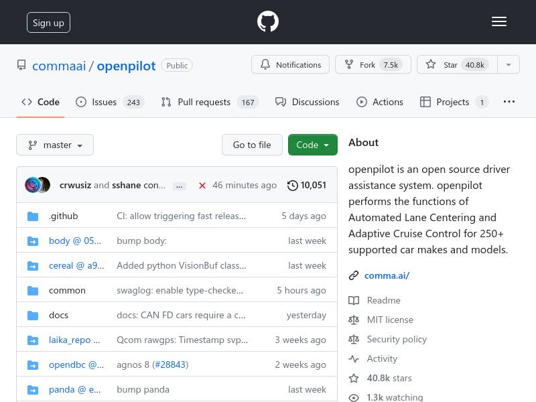
Task: Expand the commit message ellipsis
Action: coord(179,186)
